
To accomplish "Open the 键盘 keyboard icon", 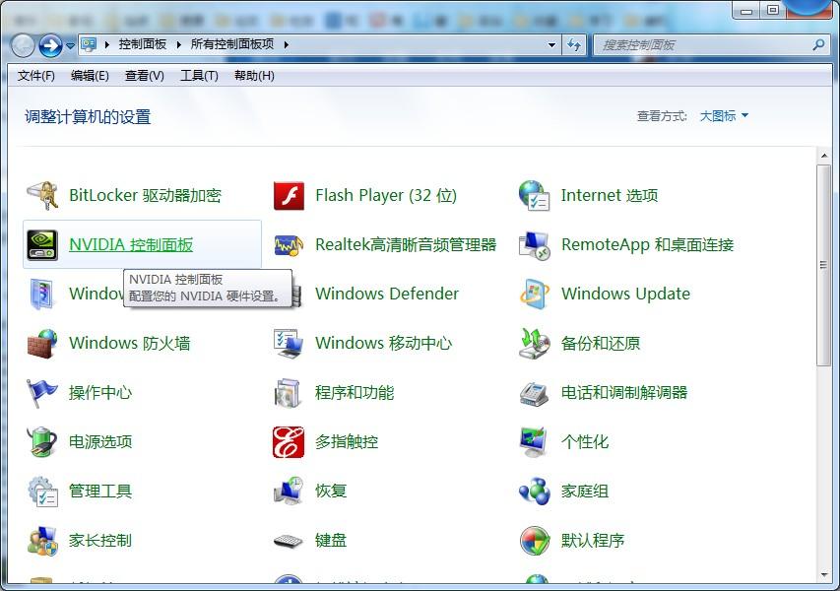I will point(289,541).
